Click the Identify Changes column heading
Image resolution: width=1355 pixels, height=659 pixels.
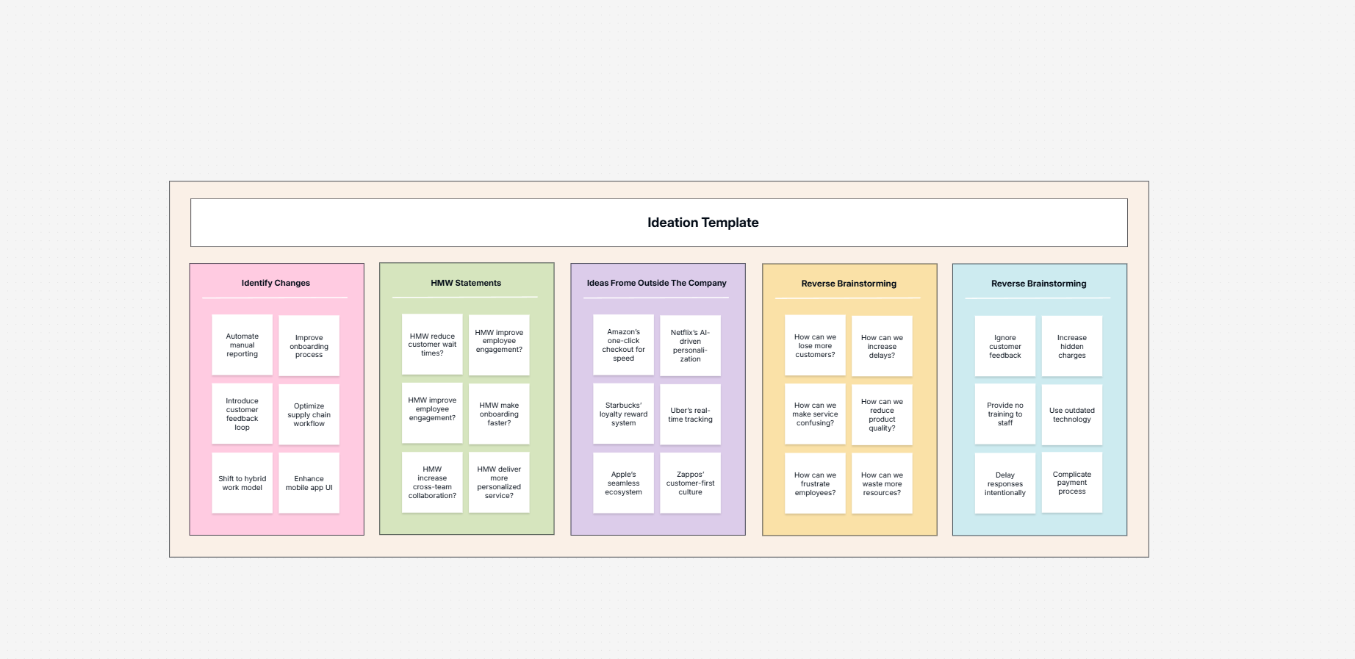[x=276, y=283]
